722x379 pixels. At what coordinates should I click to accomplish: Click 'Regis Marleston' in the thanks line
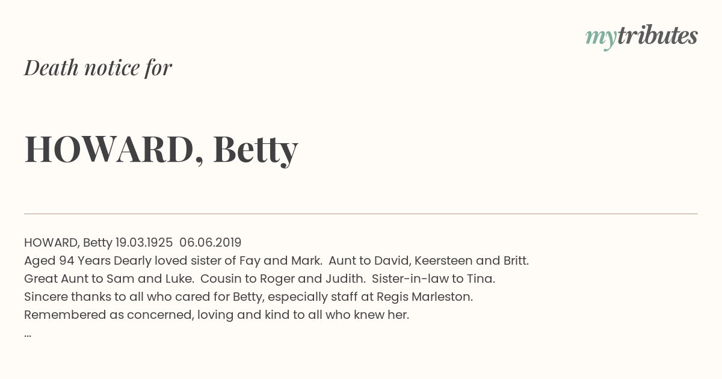[425, 297]
